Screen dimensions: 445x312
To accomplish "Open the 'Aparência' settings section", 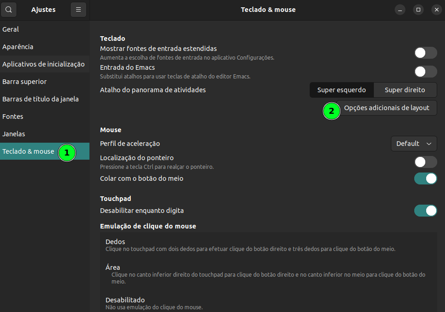I will point(19,46).
